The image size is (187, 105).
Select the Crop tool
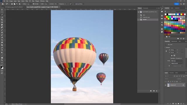point(2,20)
